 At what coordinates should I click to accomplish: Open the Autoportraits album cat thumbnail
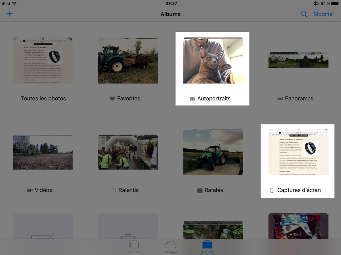coord(213,61)
